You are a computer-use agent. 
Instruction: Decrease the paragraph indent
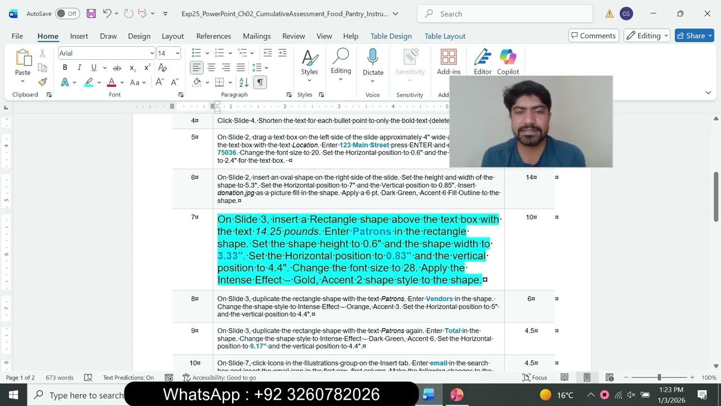[268, 53]
